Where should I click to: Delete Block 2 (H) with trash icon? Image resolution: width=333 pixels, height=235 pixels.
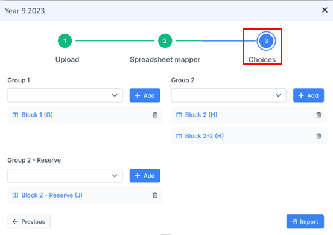click(x=319, y=115)
